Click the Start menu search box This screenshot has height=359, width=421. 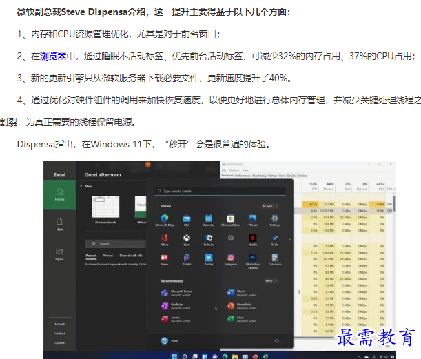[x=220, y=191]
